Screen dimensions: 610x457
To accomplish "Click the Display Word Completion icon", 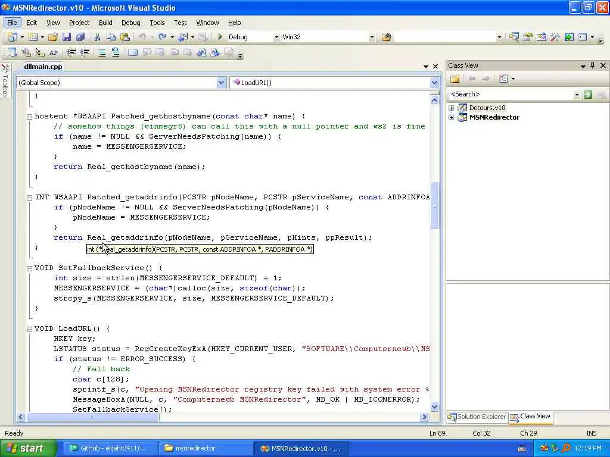I will click(54, 52).
